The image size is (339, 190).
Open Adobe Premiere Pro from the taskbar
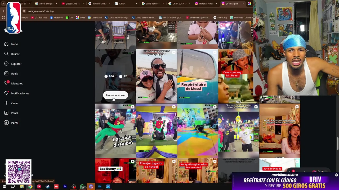pos(65,187)
